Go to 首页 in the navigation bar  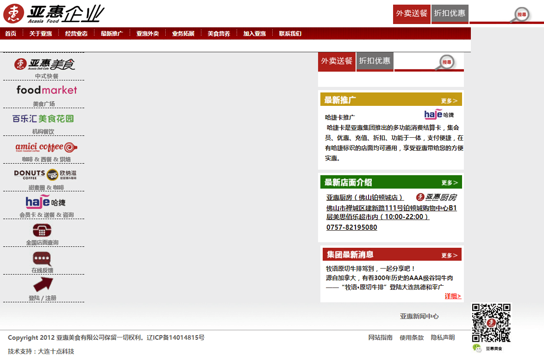click(10, 34)
